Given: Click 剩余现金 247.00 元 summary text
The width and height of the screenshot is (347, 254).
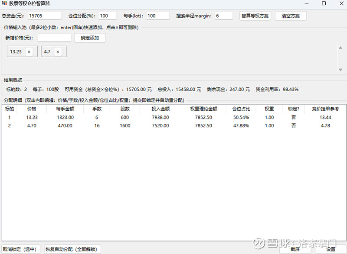Looking at the screenshot, I should pyautogui.click(x=229, y=90).
